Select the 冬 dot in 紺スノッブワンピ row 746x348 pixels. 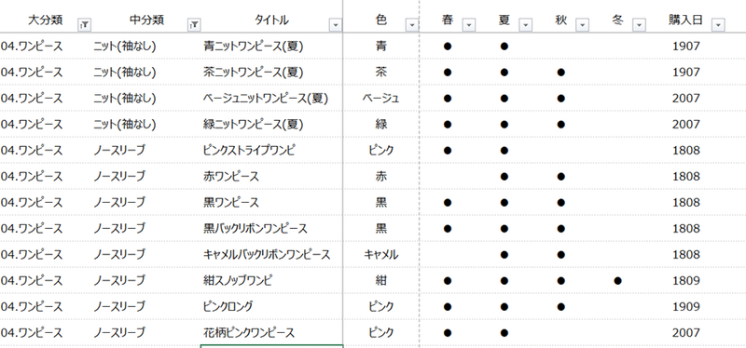pos(618,281)
